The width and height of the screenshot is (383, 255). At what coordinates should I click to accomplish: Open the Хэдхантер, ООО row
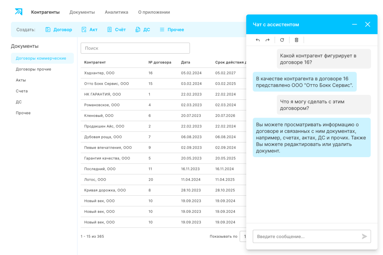click(163, 73)
